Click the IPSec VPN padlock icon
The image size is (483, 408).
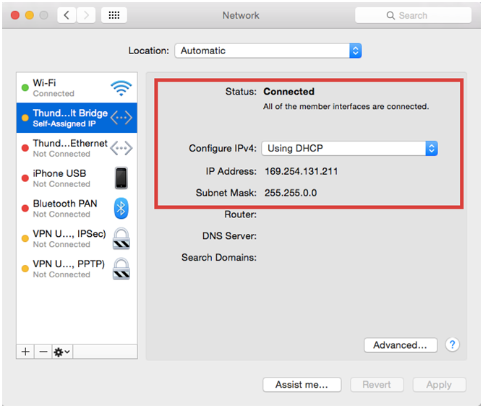(121, 239)
